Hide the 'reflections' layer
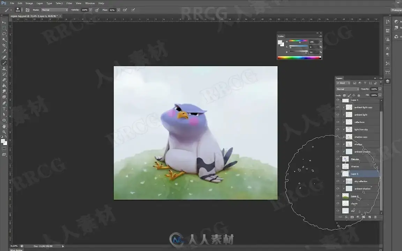The height and width of the screenshot is (251, 402). click(x=338, y=122)
